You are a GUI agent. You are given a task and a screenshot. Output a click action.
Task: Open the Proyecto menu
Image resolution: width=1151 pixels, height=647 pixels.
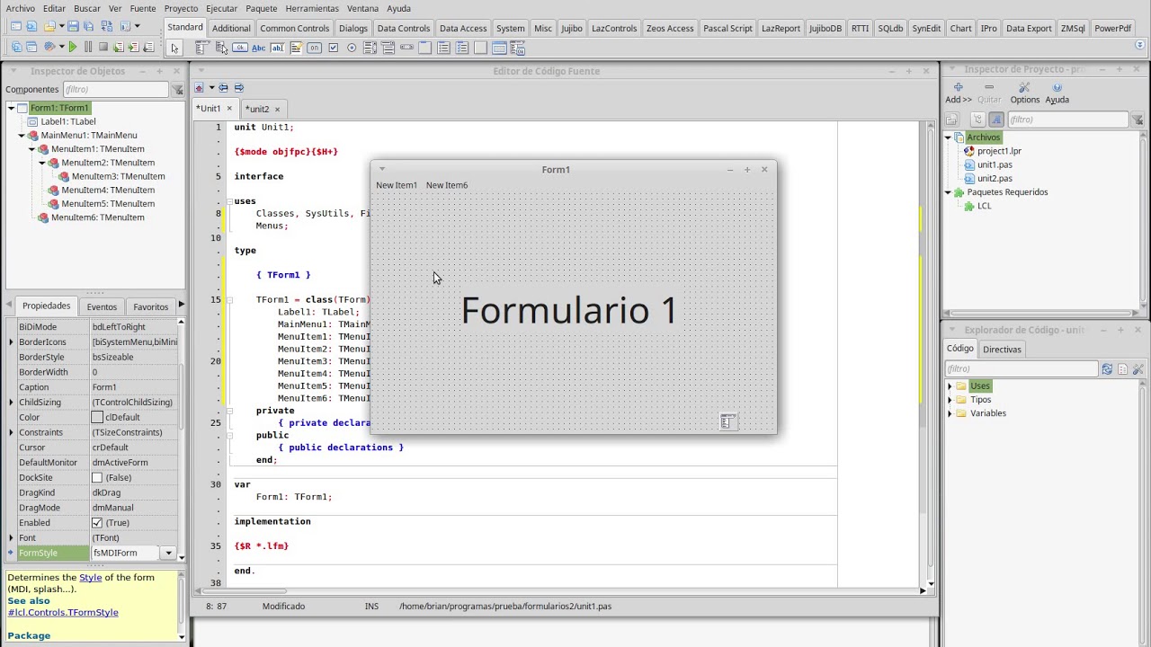click(x=181, y=8)
